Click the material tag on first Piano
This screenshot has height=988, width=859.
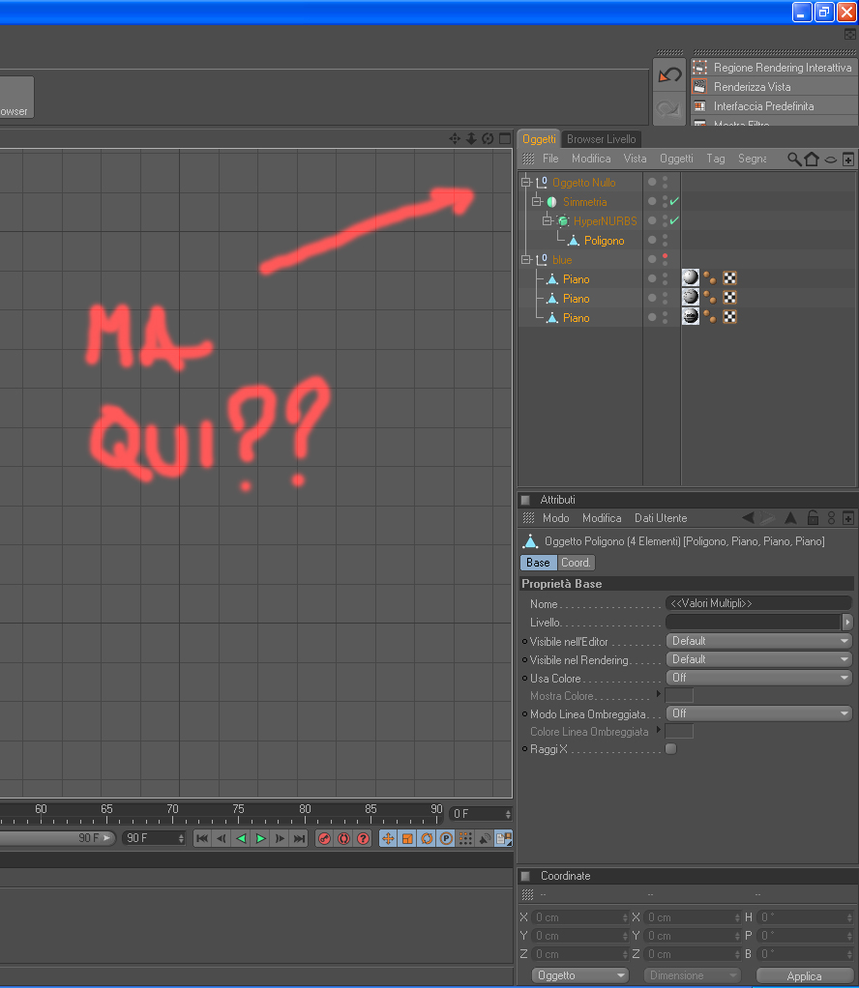(691, 277)
